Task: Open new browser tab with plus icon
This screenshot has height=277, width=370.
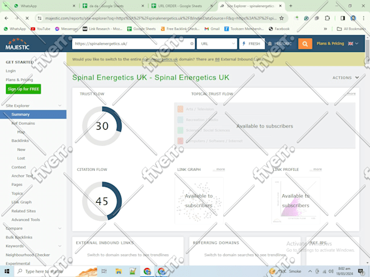Action: [x=291, y=6]
